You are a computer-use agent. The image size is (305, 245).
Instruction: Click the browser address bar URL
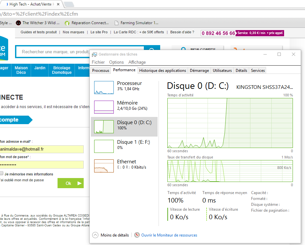coord(39,14)
